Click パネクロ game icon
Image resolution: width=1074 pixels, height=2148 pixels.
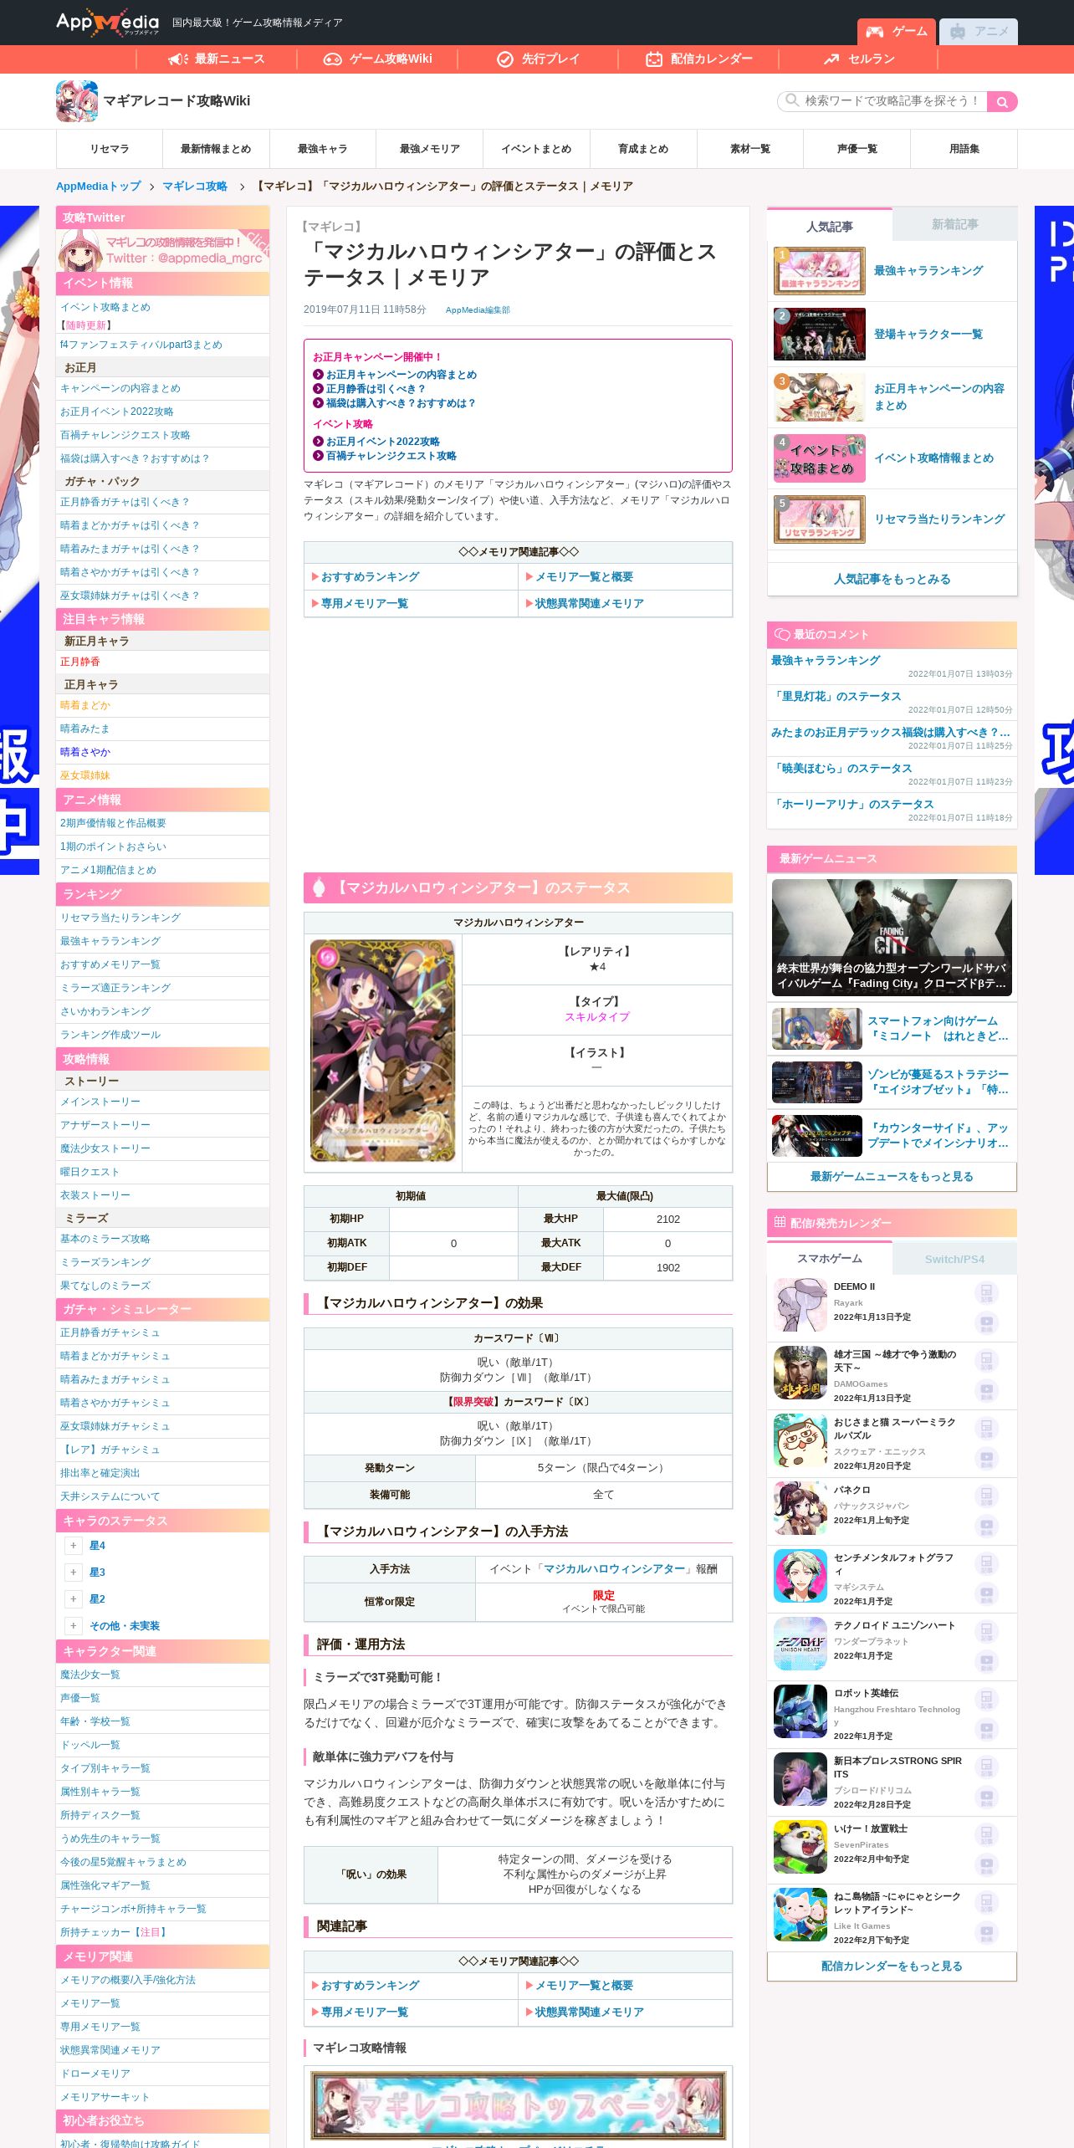pos(800,1508)
